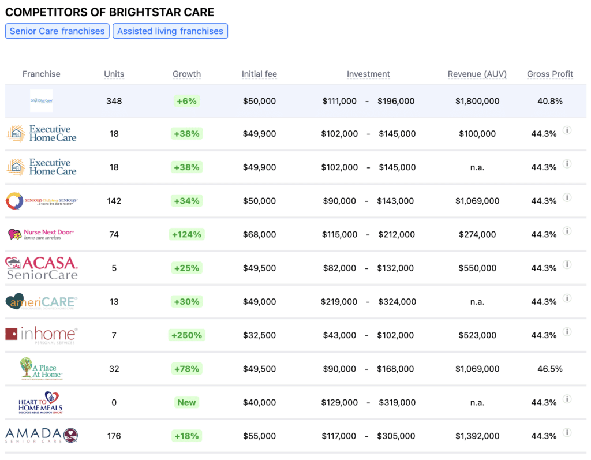Image resolution: width=591 pixels, height=460 pixels.
Task: Click the $55,000 initial fee
Action: click(x=259, y=436)
